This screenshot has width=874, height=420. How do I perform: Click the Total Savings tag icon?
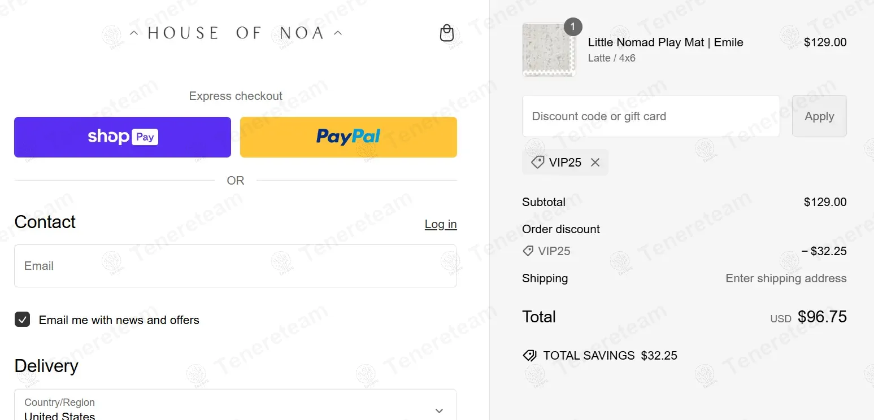click(529, 356)
